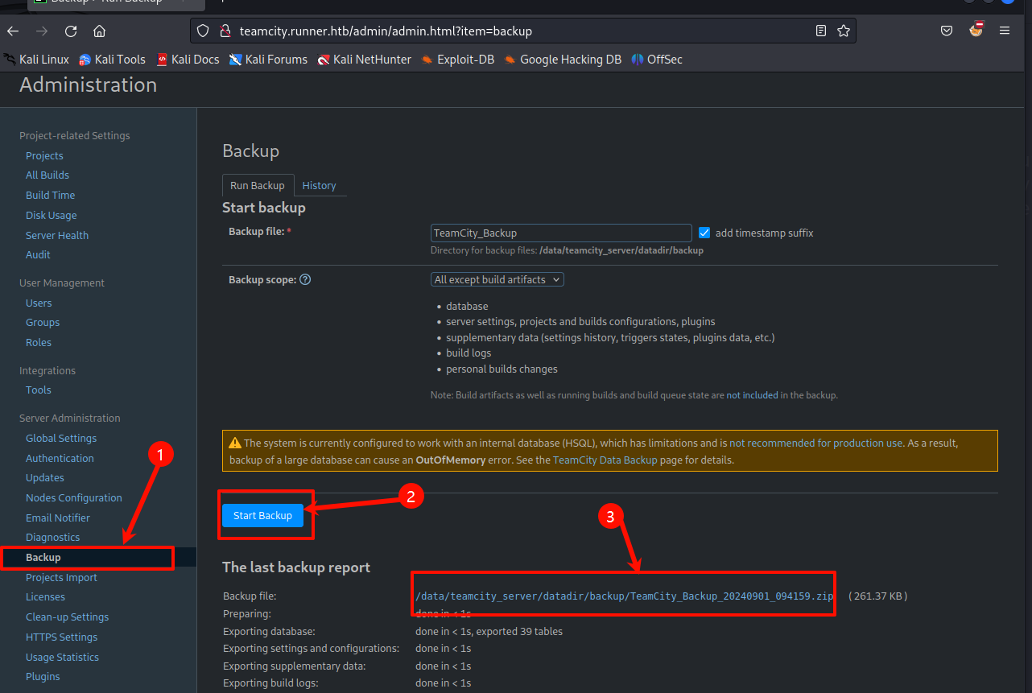The height and width of the screenshot is (693, 1032).
Task: Open Disk Usage in the sidebar
Action: click(x=52, y=215)
